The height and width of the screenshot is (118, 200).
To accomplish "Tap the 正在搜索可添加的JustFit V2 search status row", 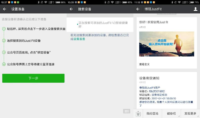I will pos(100,25).
